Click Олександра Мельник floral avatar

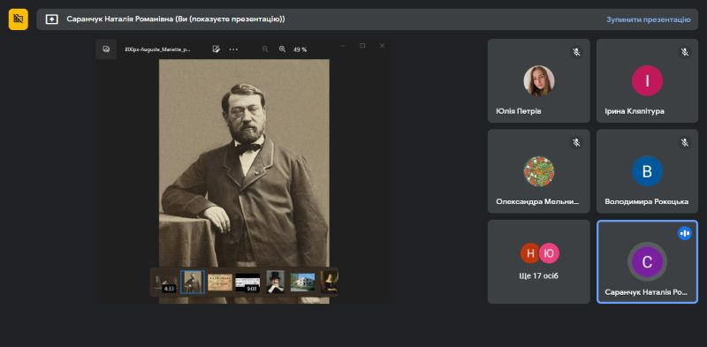coord(539,171)
